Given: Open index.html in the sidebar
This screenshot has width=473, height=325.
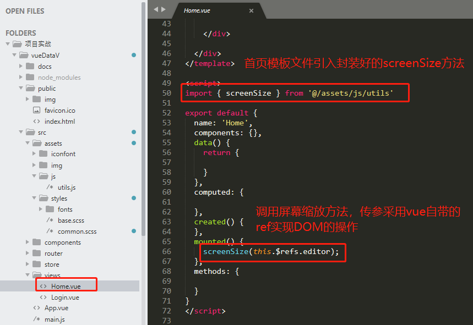Looking at the screenshot, I should pos(59,122).
